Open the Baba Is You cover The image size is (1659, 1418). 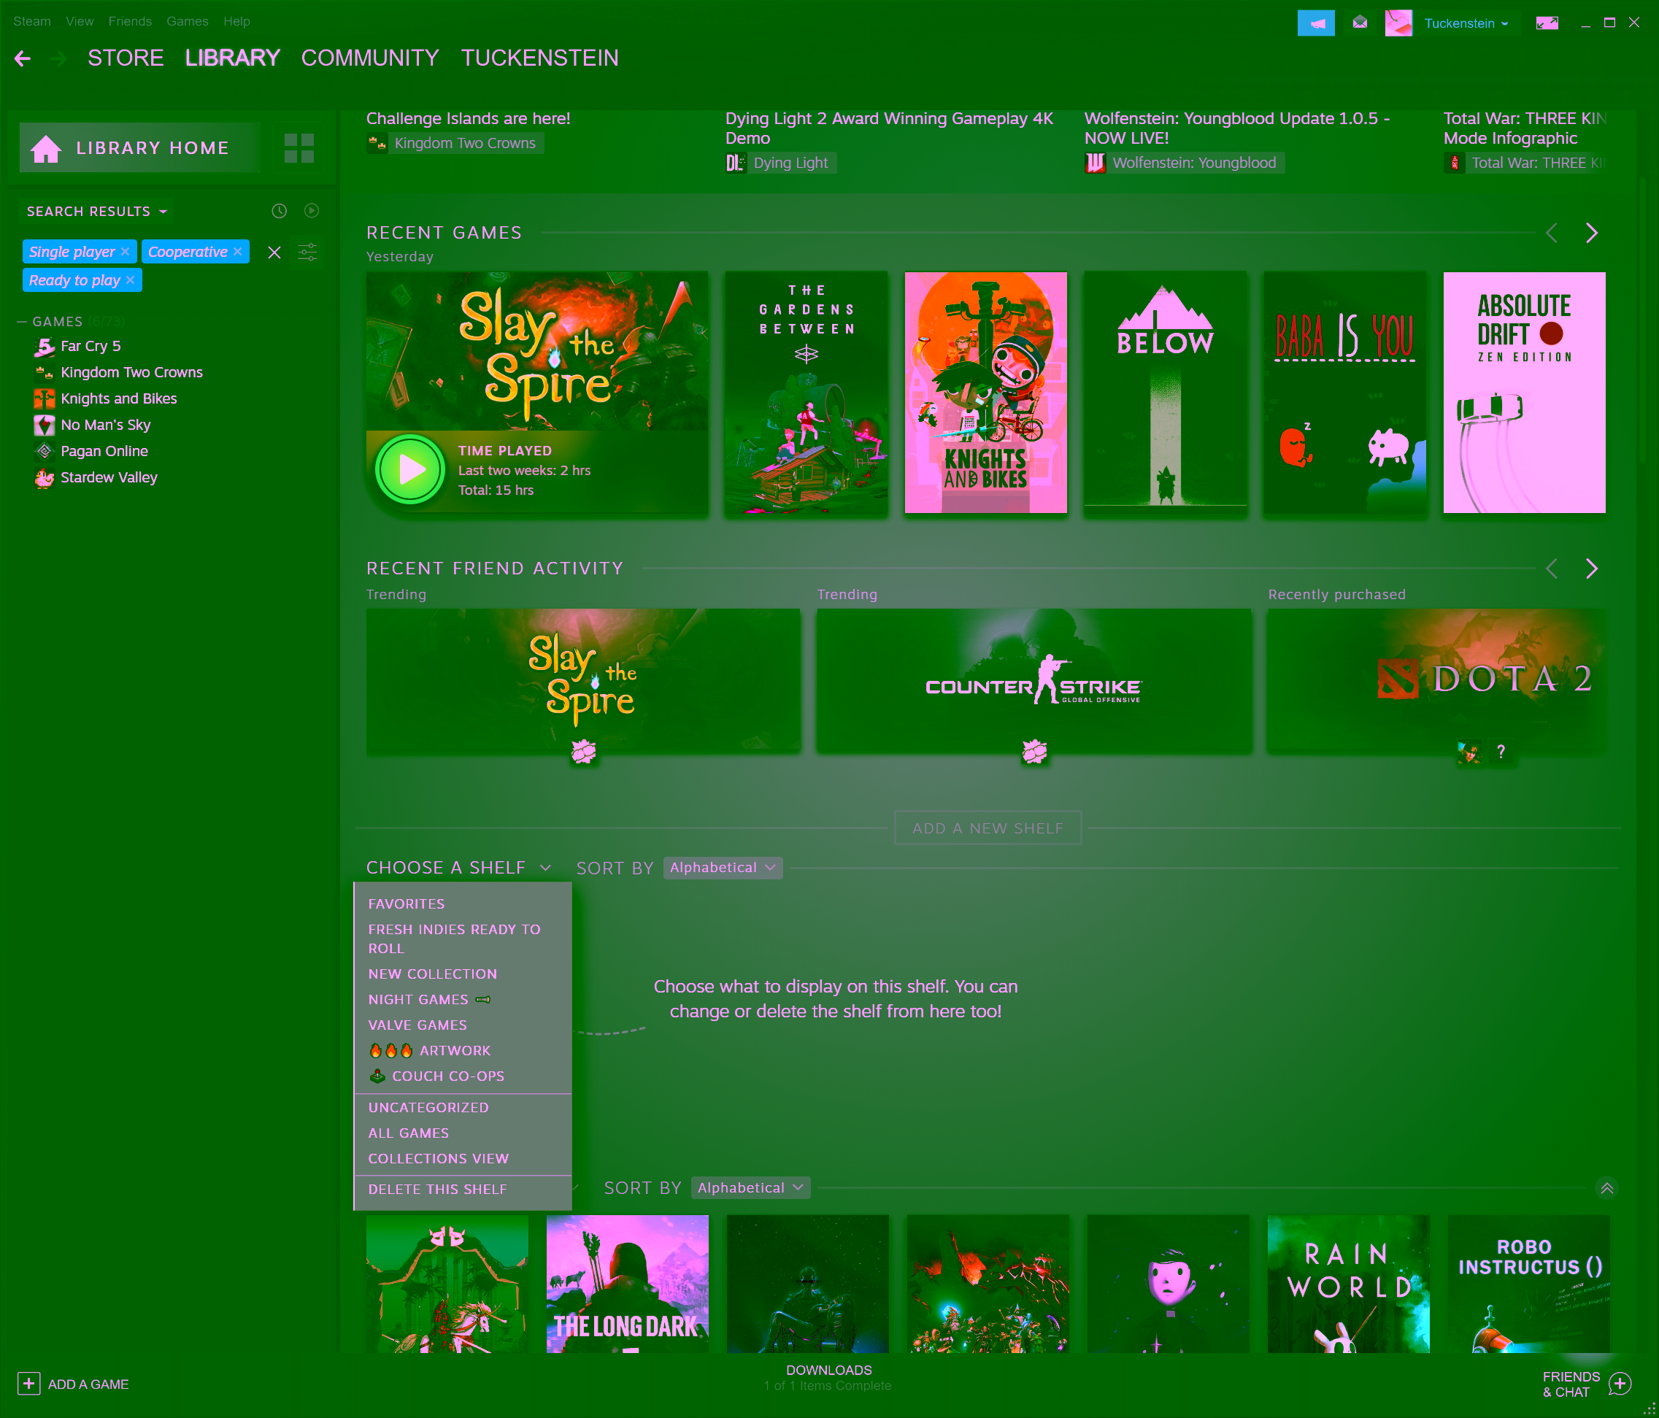click(1344, 393)
